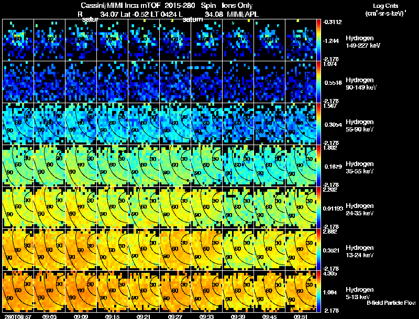Viewport: 419px width, 319px height.
Task: Click the 'MIMI/APL' text in the header
Action: point(242,15)
